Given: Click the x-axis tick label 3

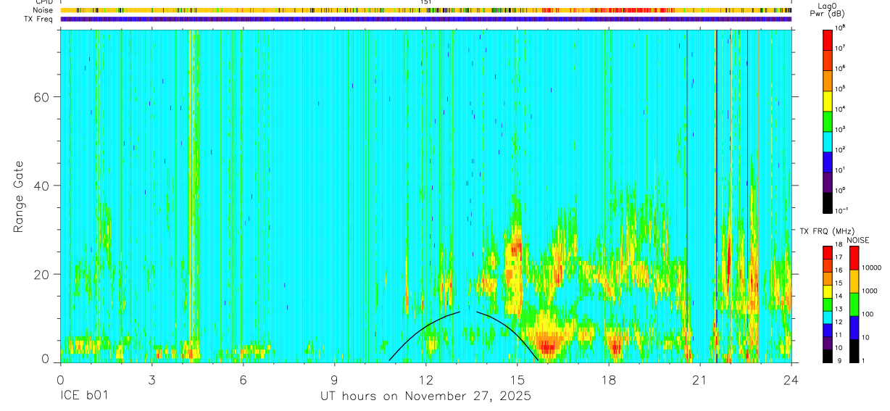Looking at the screenshot, I should click(151, 380).
